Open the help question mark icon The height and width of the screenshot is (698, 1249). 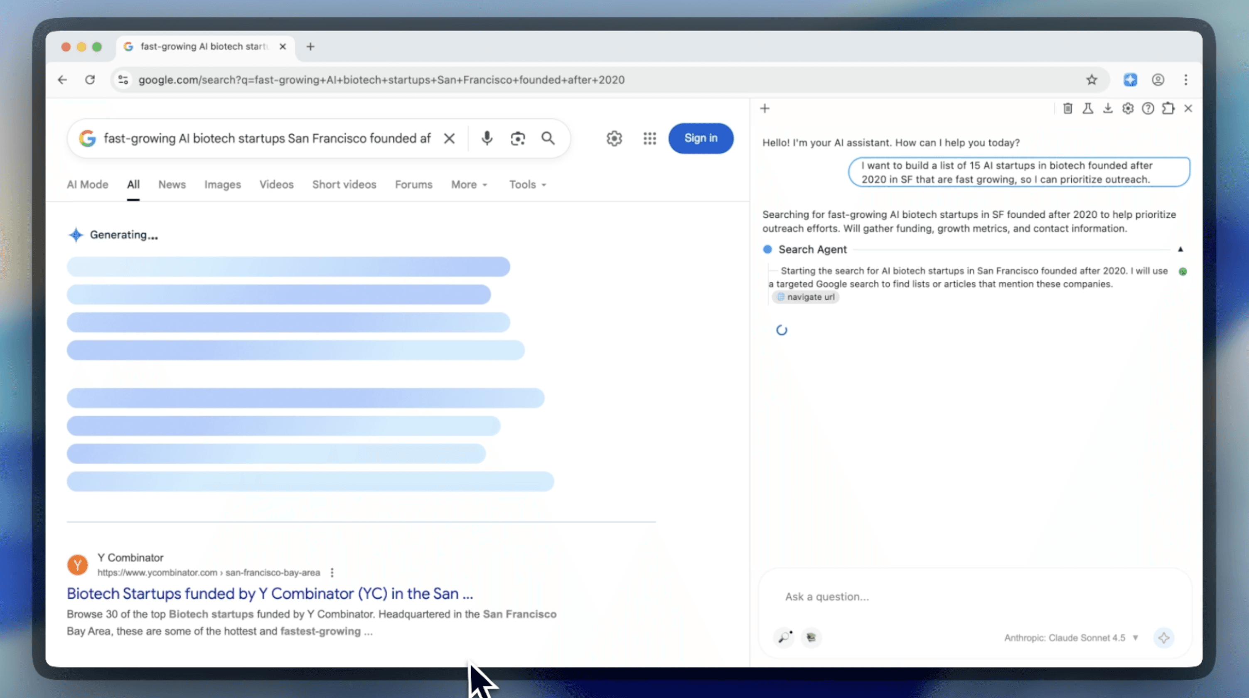point(1148,108)
